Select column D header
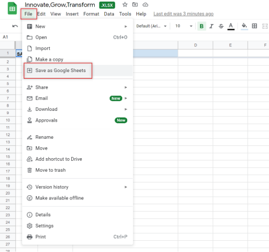The image size is (269, 252). [195, 45]
